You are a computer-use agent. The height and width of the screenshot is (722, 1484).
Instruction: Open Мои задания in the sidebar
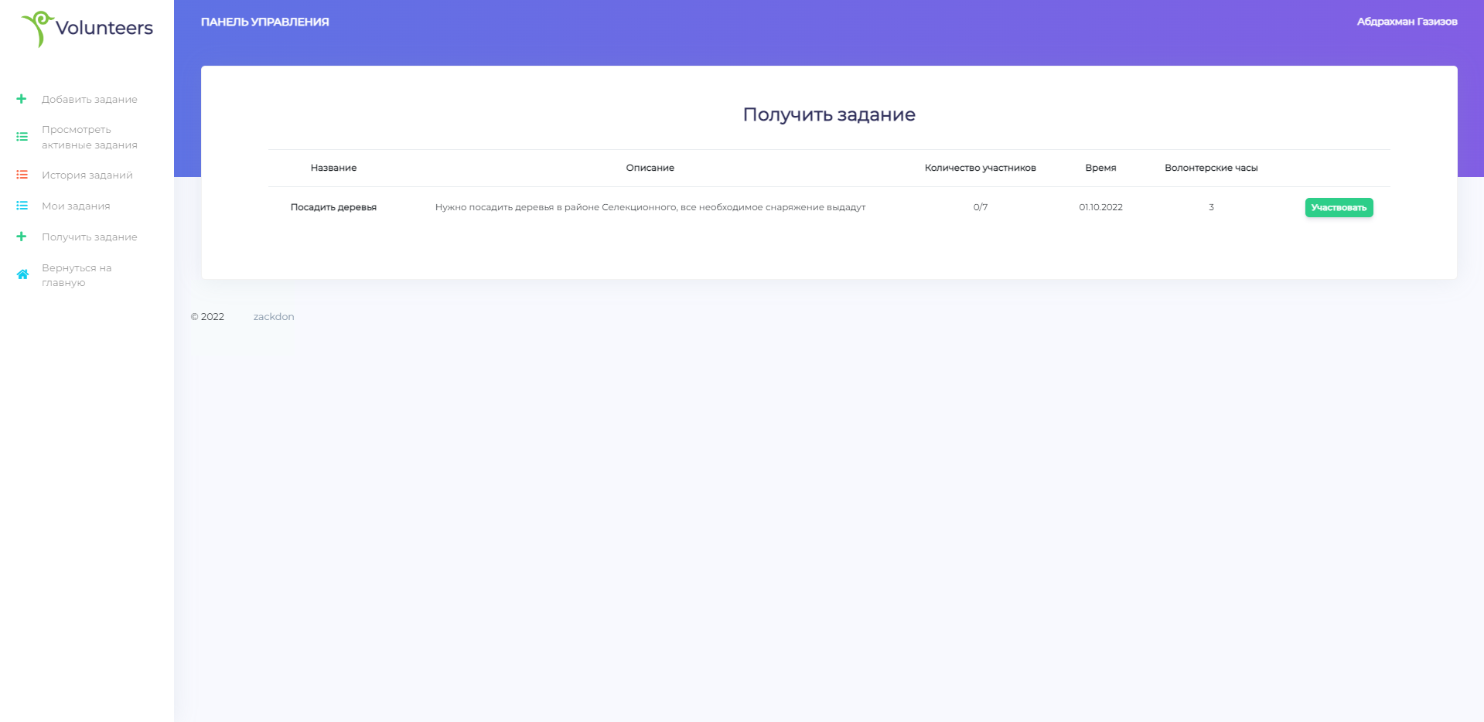click(x=76, y=206)
